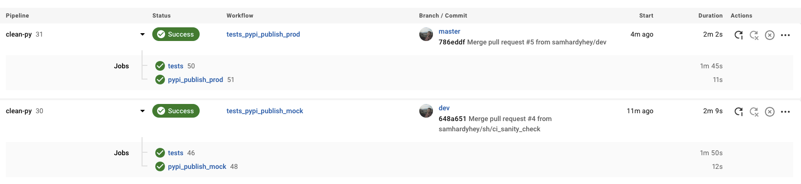This screenshot has width=801, height=184.
Task: Open the master branch link
Action: pyautogui.click(x=450, y=31)
